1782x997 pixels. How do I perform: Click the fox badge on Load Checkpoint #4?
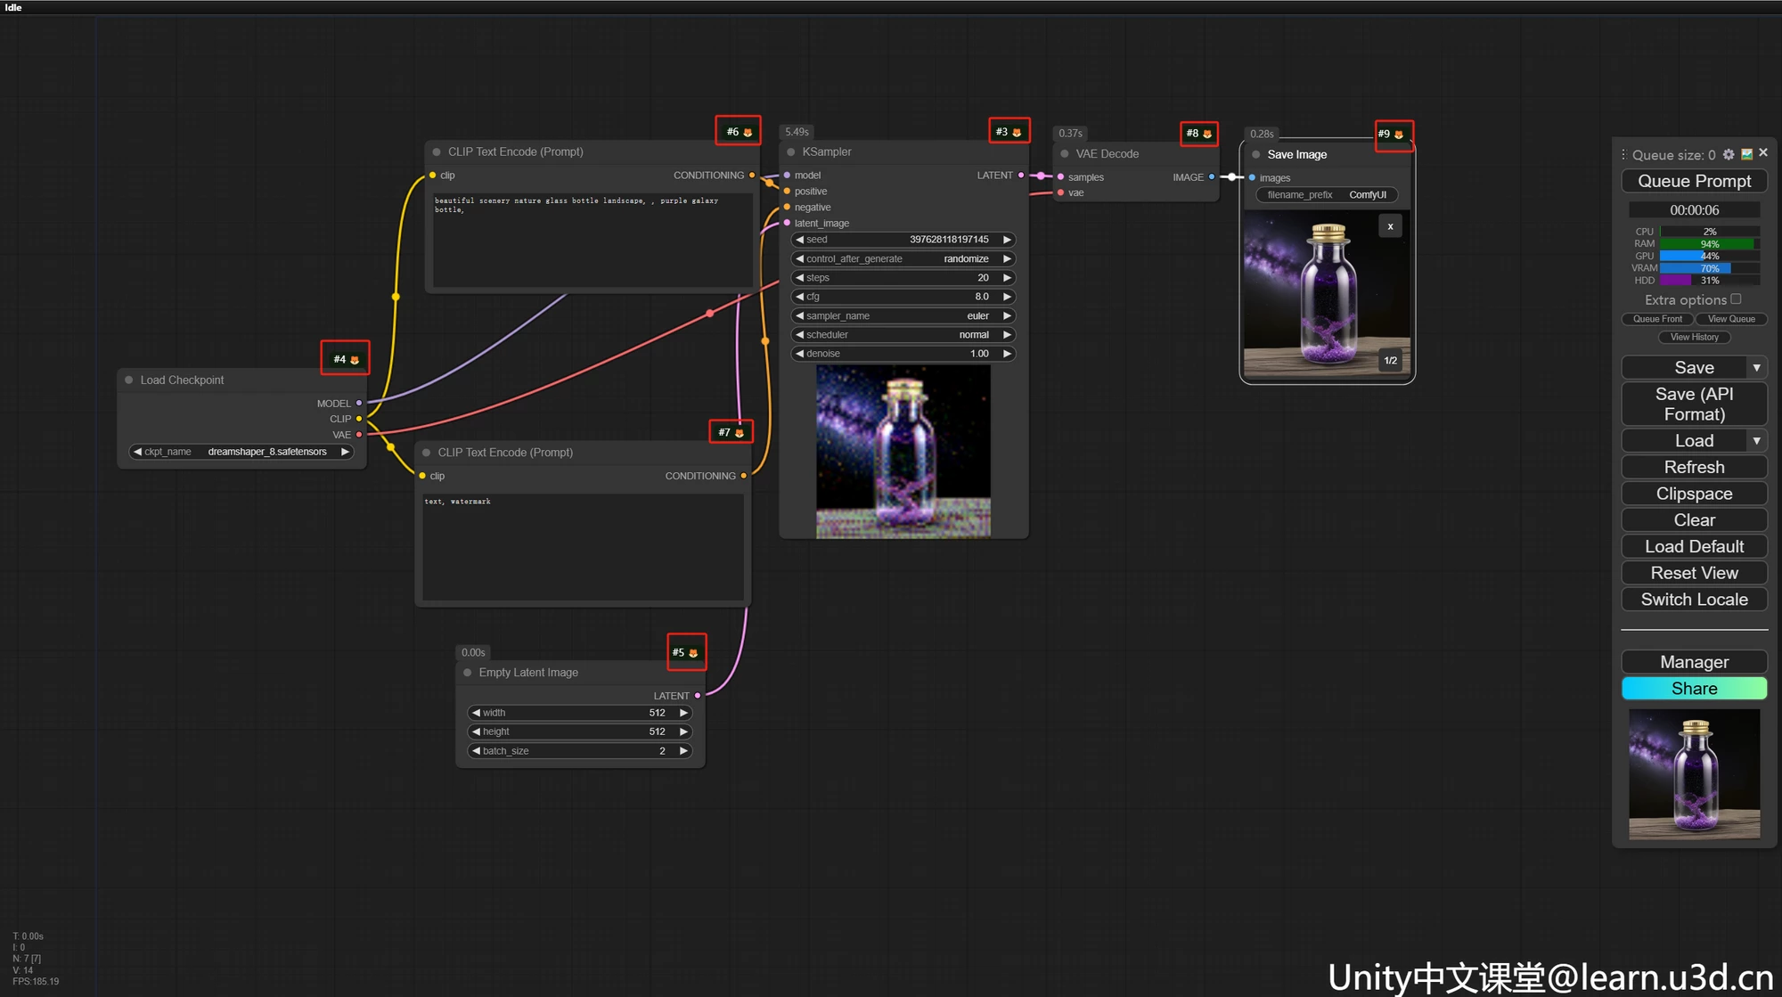point(355,360)
